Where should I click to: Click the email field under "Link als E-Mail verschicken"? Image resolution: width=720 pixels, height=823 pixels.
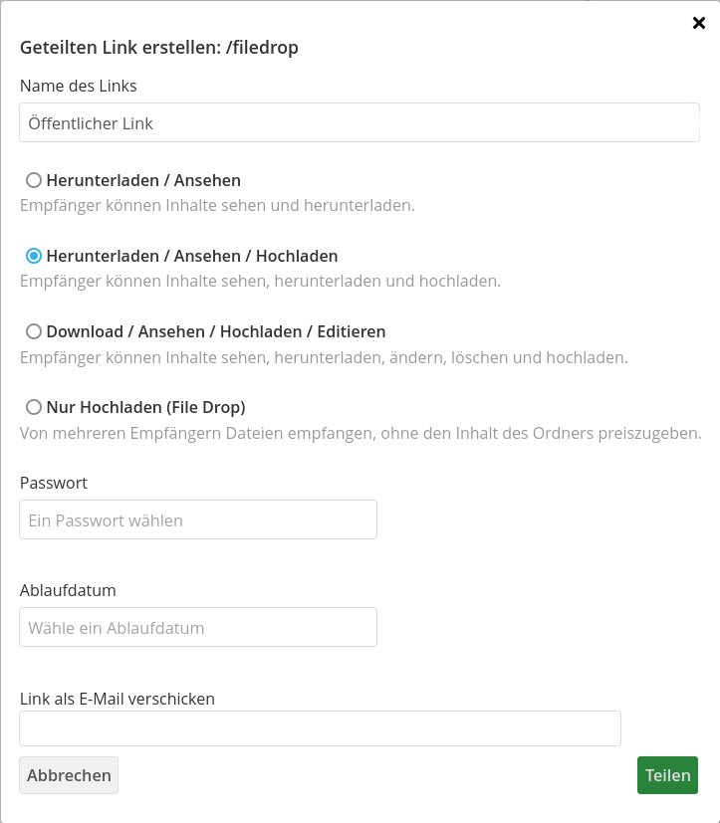click(319, 728)
